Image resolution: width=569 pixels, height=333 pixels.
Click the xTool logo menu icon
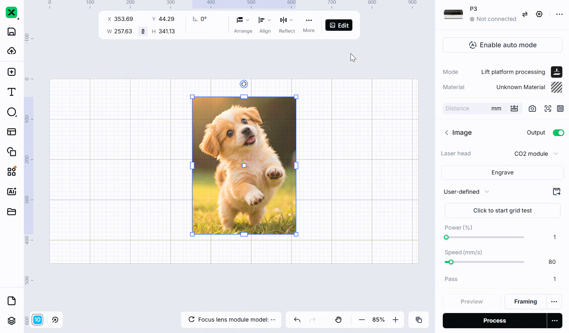pos(11,13)
